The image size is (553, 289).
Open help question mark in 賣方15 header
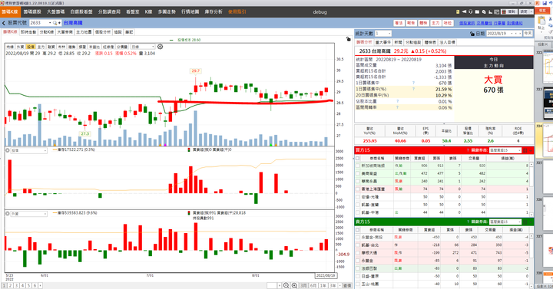click(468, 222)
